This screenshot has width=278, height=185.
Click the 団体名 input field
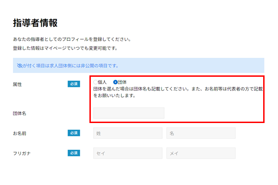pos(129,113)
